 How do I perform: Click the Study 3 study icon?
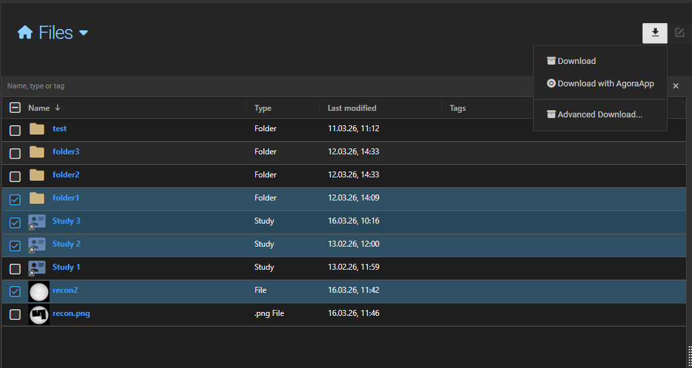pyautogui.click(x=37, y=222)
